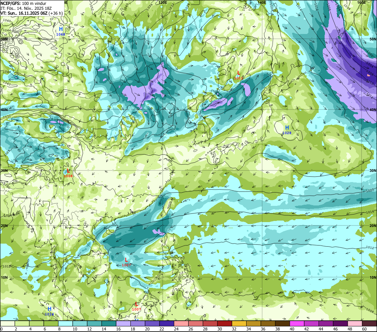
Task: Click the "NCEP/GFS: 100 m vindur" title
Action: point(23,3)
